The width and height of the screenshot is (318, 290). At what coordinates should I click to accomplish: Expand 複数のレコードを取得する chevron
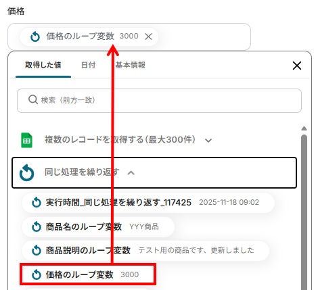click(x=208, y=141)
